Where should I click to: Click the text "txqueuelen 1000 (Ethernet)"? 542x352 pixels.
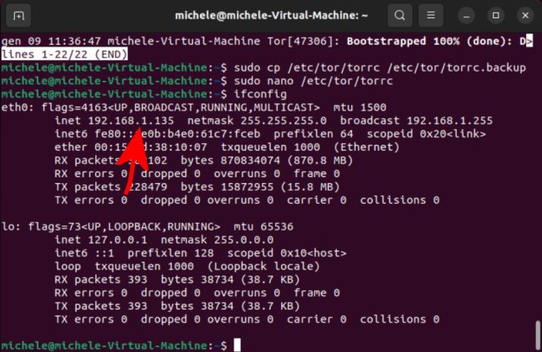310,147
